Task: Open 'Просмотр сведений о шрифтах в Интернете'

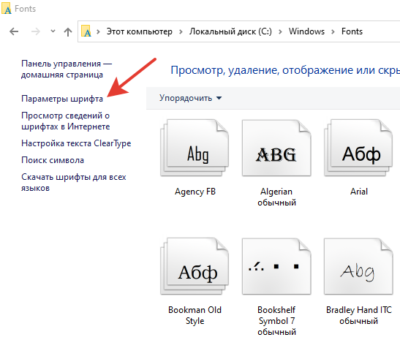Action: [66, 121]
